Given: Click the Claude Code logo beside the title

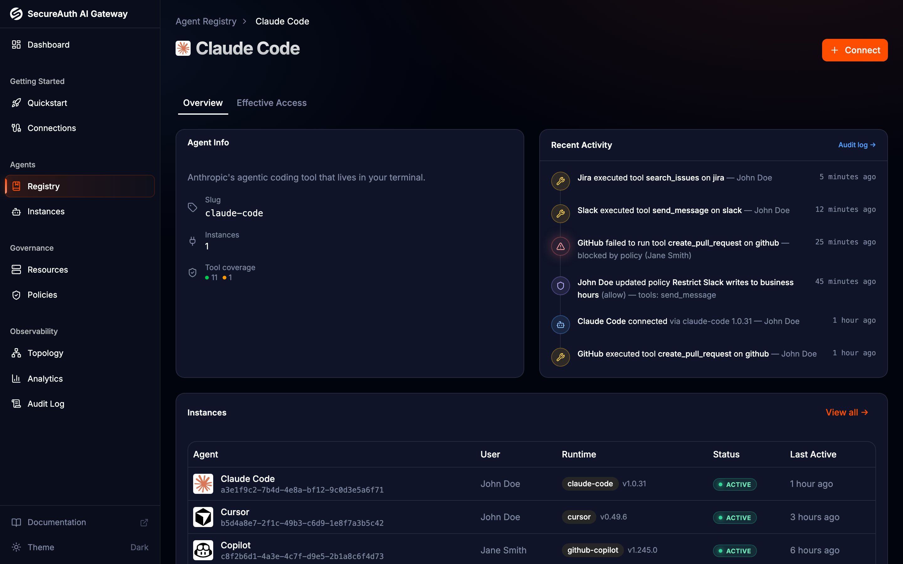Looking at the screenshot, I should point(183,49).
